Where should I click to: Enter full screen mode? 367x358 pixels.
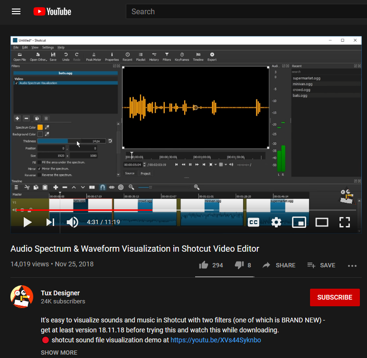coord(345,222)
